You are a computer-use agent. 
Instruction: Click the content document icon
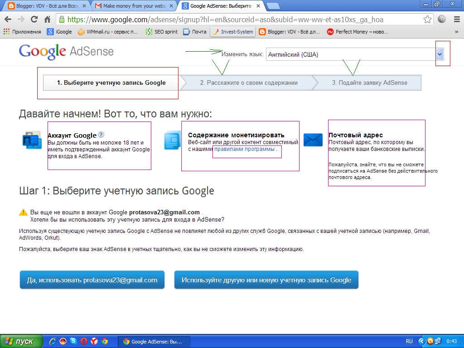pyautogui.click(x=172, y=140)
